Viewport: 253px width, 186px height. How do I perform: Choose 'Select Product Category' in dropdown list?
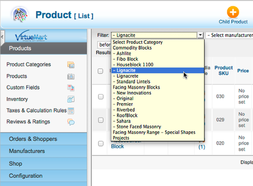coord(158,42)
